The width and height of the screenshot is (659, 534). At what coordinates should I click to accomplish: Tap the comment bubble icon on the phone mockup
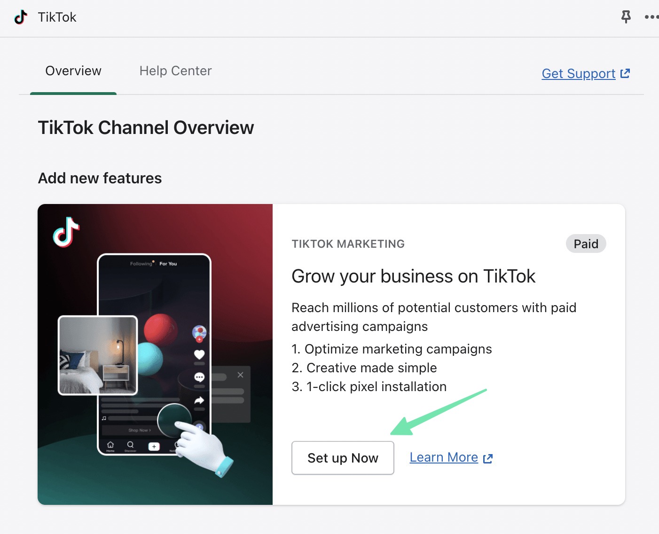tap(199, 377)
